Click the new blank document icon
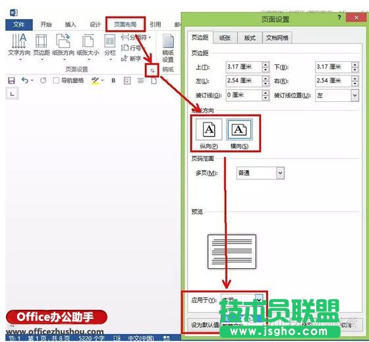Screen dimensions: 369x342 tap(154, 81)
